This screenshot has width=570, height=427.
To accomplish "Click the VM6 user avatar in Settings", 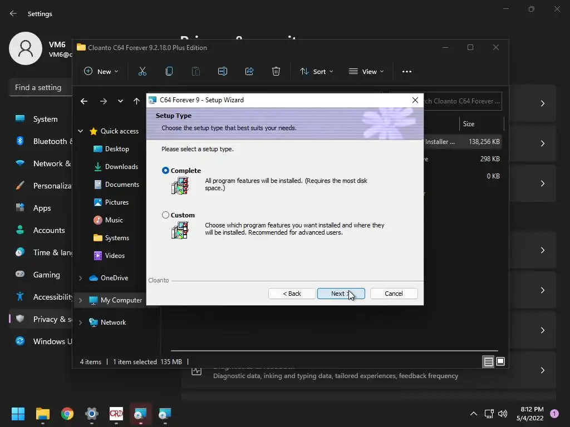I will click(x=26, y=48).
